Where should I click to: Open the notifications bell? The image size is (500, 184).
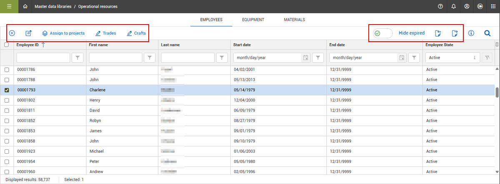pyautogui.click(x=453, y=7)
